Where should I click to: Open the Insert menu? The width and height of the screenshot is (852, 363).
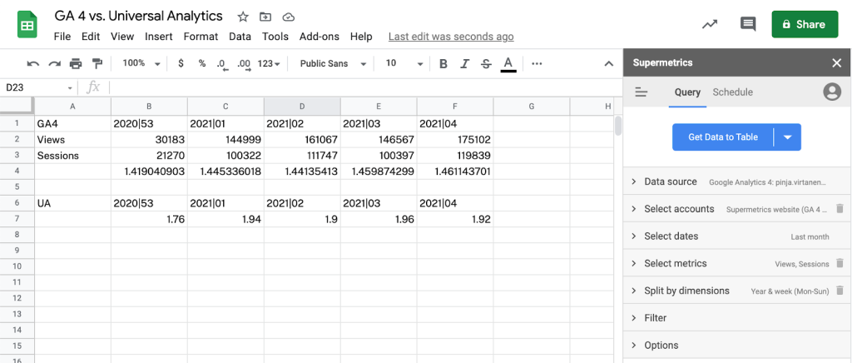tap(159, 37)
